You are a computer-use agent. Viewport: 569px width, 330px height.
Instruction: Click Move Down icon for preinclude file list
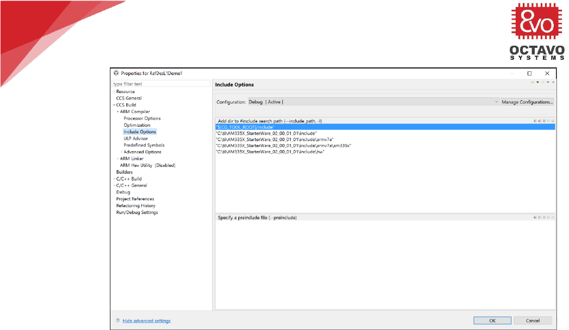point(553,217)
